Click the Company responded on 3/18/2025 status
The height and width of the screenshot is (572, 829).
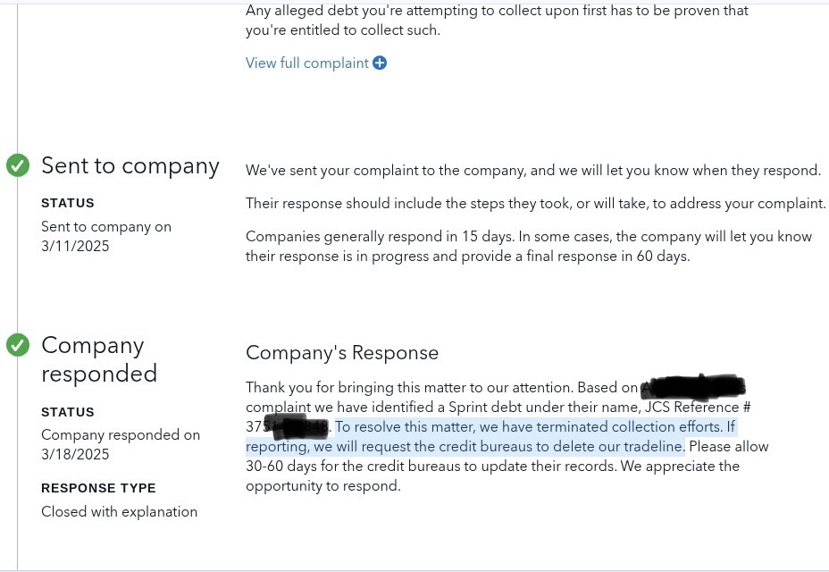click(x=121, y=444)
